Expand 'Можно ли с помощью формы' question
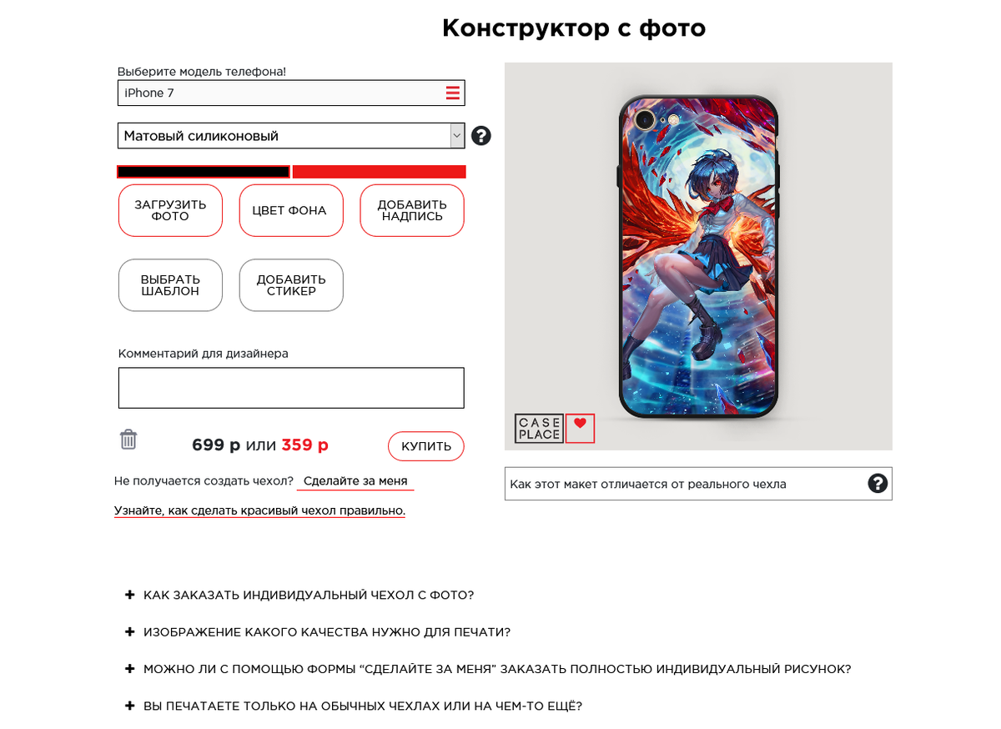This screenshot has height=729, width=1001. [497, 669]
